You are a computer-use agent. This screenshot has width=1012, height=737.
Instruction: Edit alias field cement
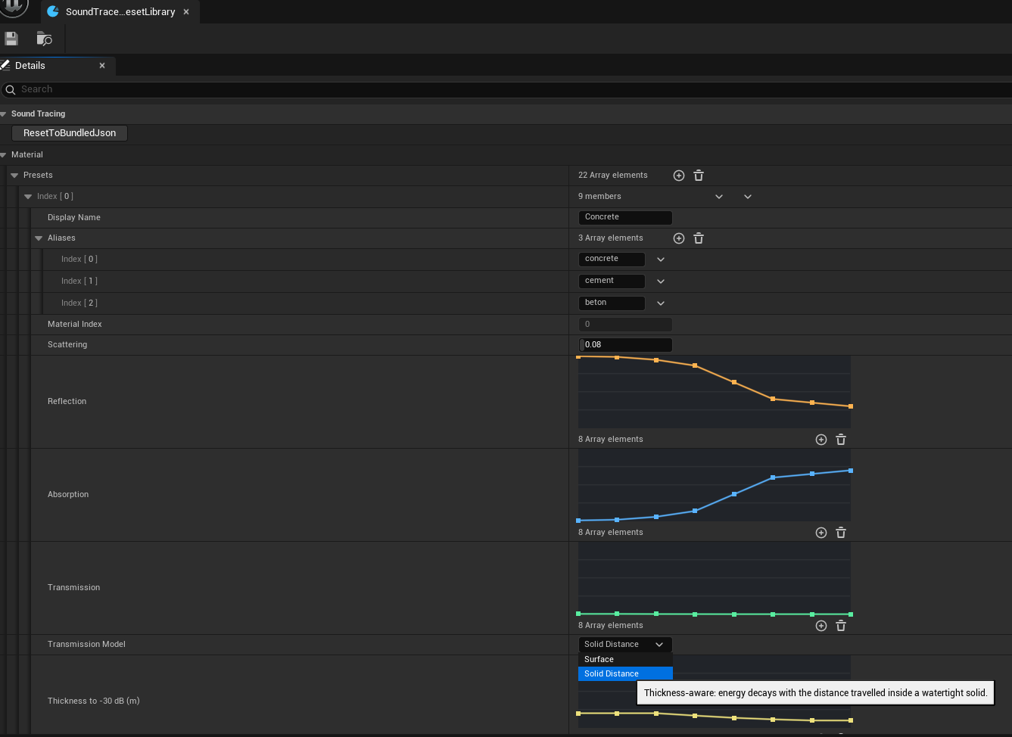(612, 281)
